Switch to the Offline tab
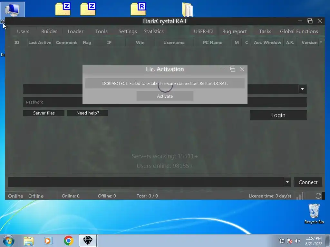Image resolution: width=330 pixels, height=247 pixels. tap(36, 196)
